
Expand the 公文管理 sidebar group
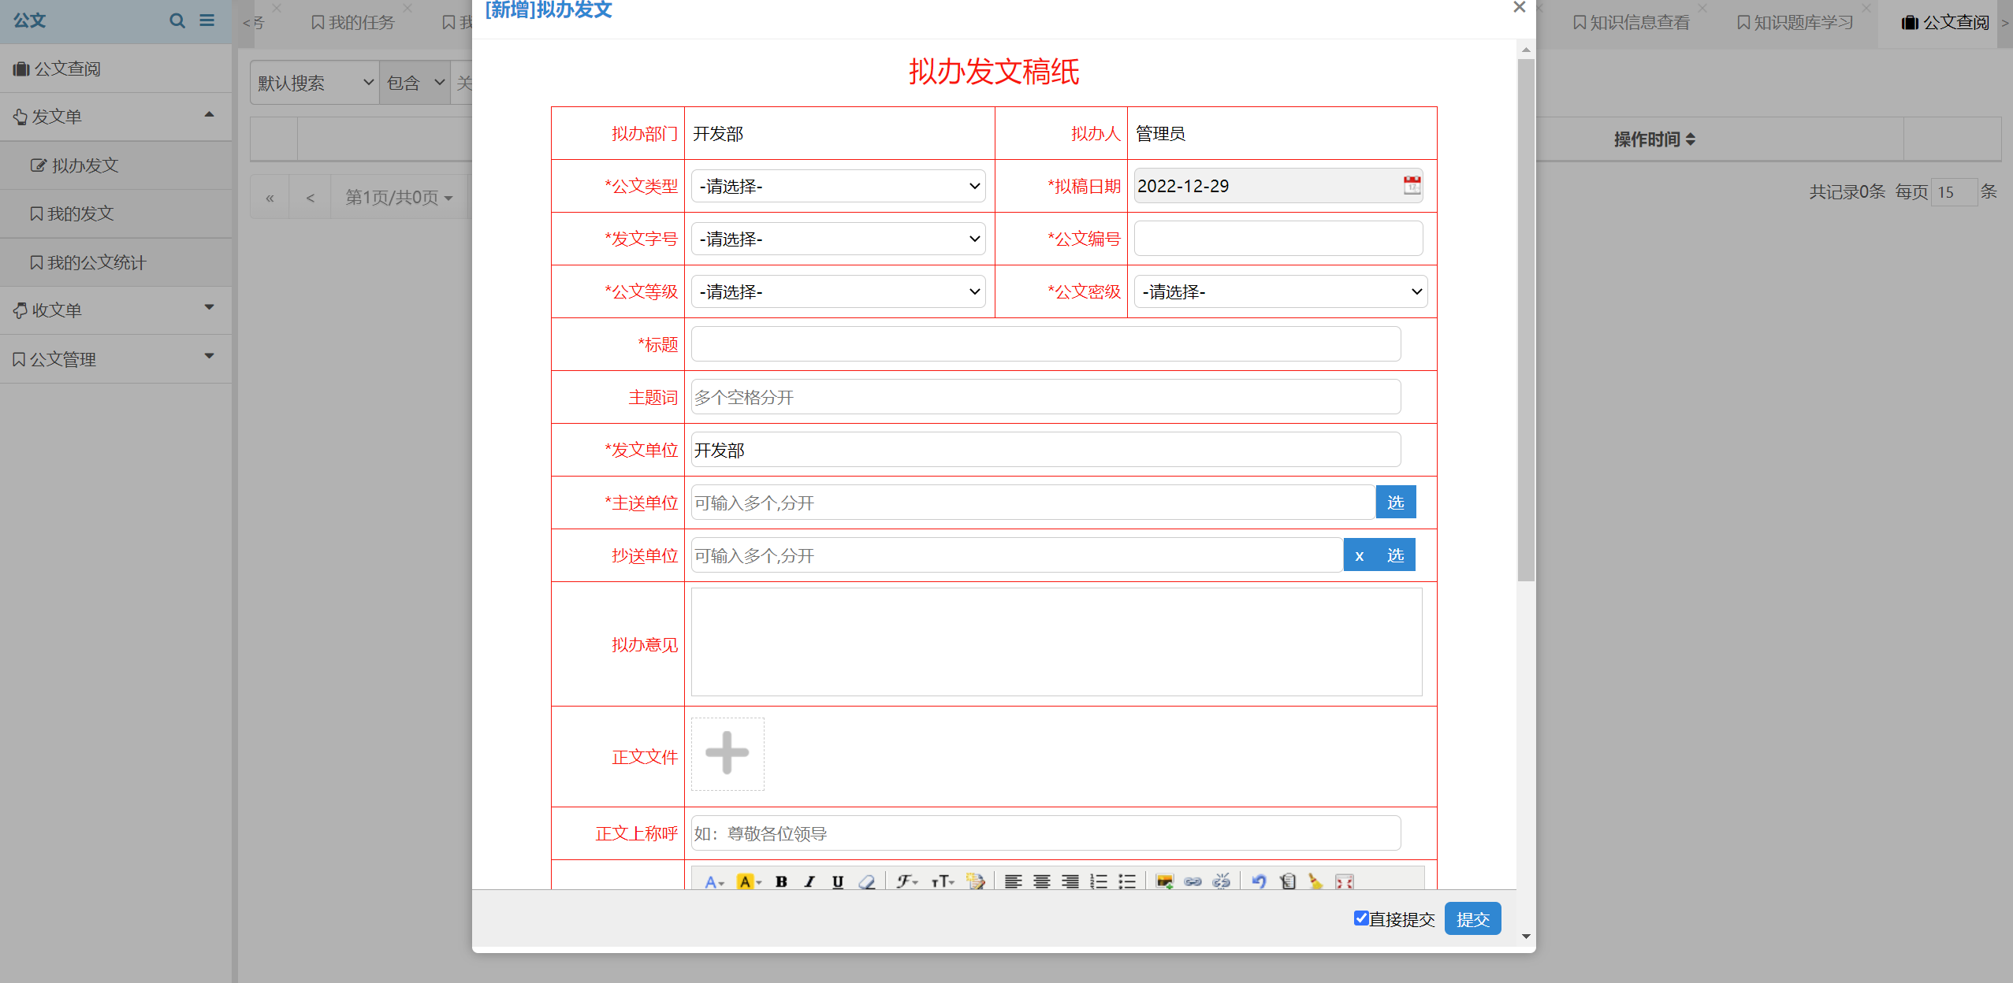pyautogui.click(x=116, y=359)
